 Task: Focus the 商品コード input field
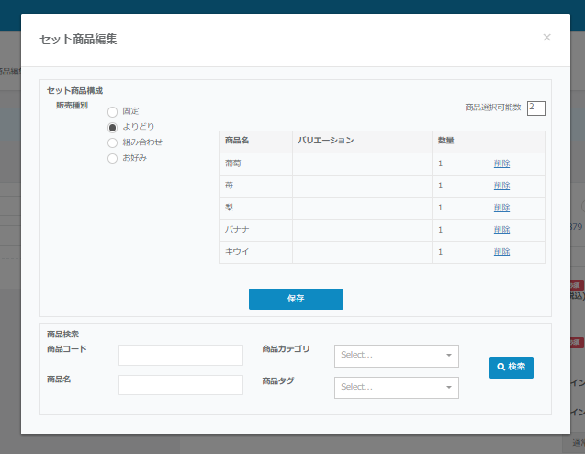coord(181,355)
